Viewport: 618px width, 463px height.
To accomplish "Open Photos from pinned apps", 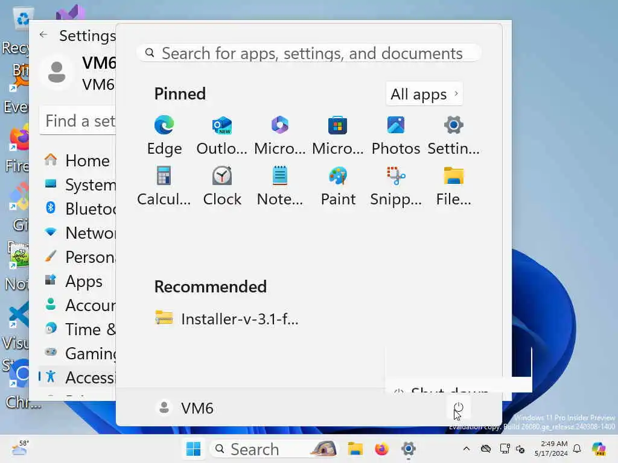I will click(396, 136).
